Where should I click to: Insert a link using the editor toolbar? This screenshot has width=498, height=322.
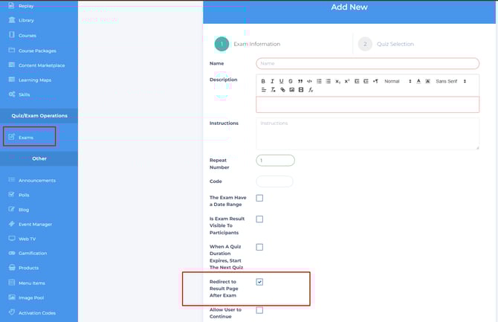click(x=282, y=90)
